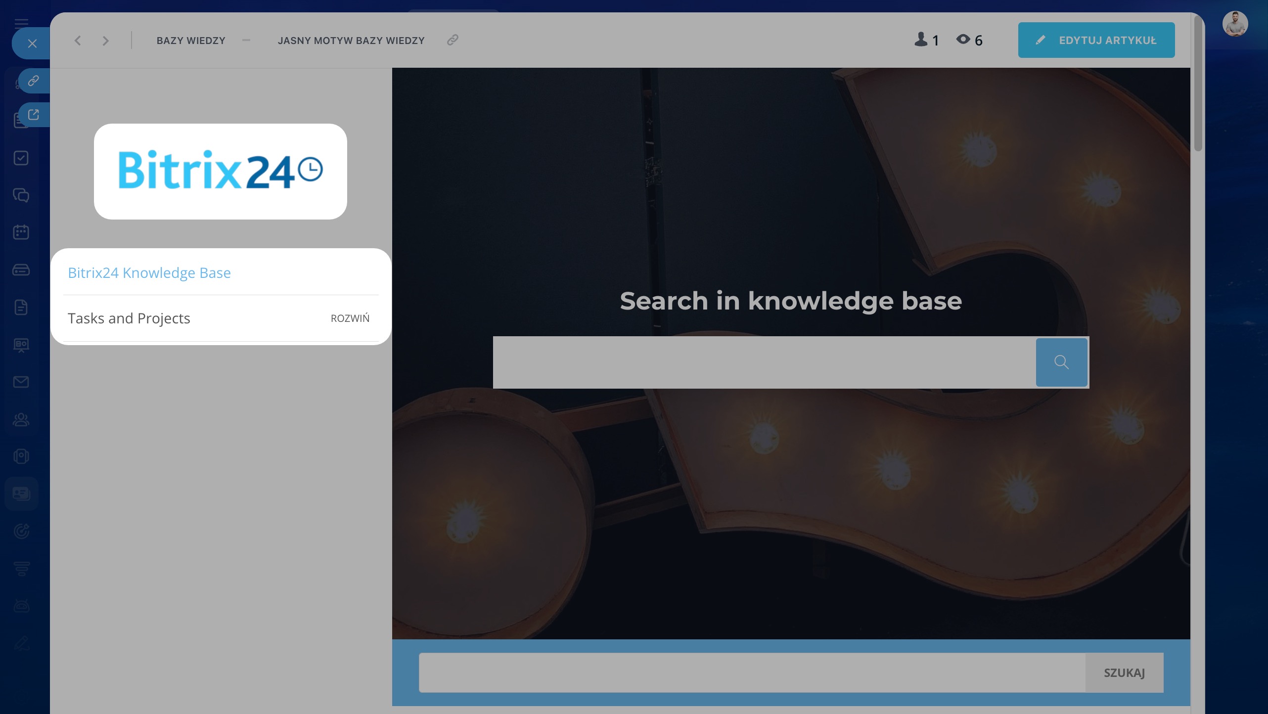
Task: Expand Tasks and Projects with ROZWIŃ
Action: point(350,318)
